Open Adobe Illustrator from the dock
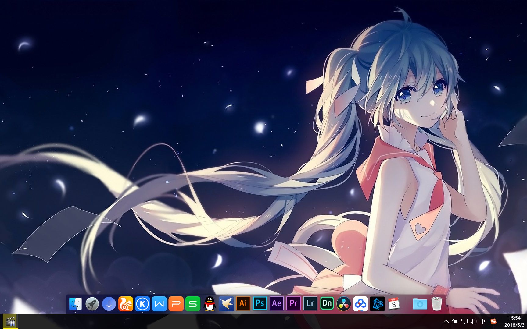The image size is (527, 329). (x=243, y=303)
